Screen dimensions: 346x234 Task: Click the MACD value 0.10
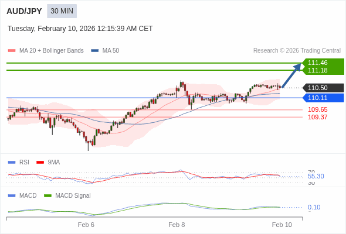coord(314,207)
